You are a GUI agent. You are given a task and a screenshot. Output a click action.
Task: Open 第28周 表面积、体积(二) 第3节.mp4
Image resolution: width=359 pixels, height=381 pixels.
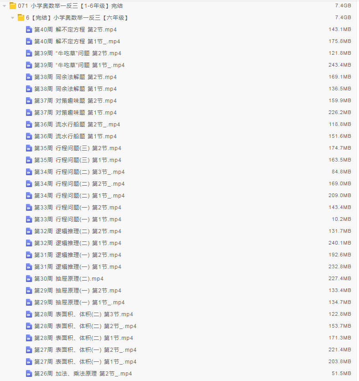[83, 314]
